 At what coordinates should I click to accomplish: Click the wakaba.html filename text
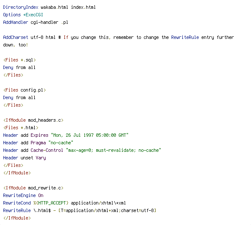pos(53,7)
